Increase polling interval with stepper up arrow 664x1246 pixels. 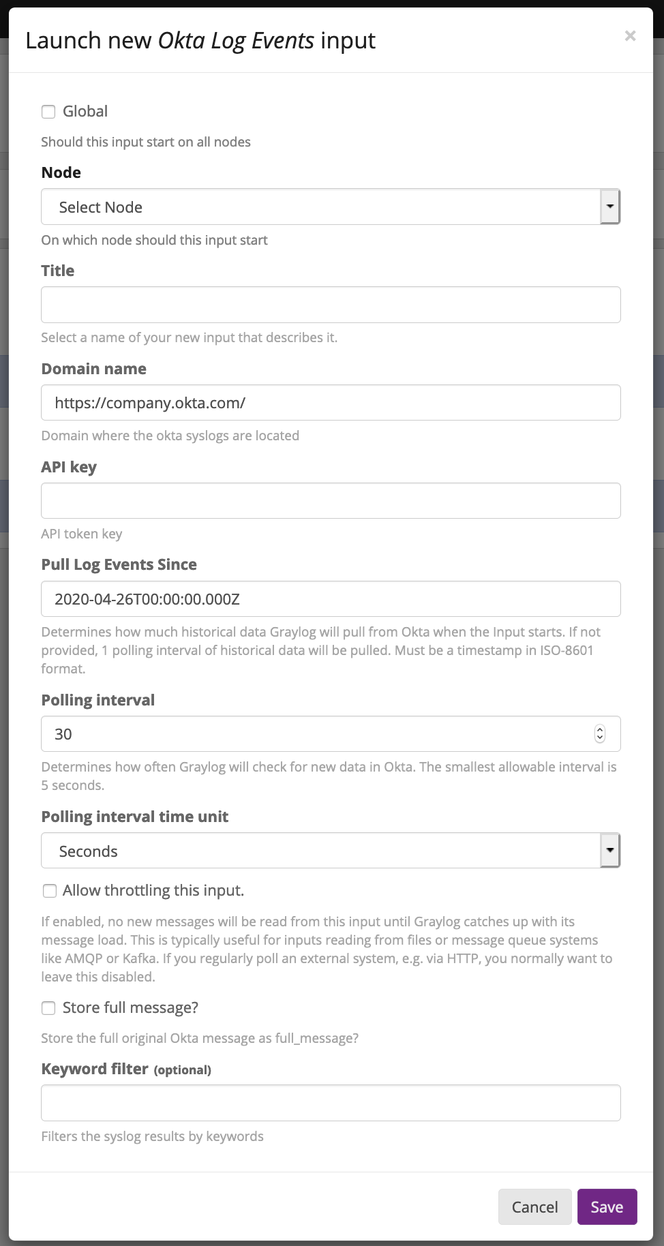[x=600, y=729]
